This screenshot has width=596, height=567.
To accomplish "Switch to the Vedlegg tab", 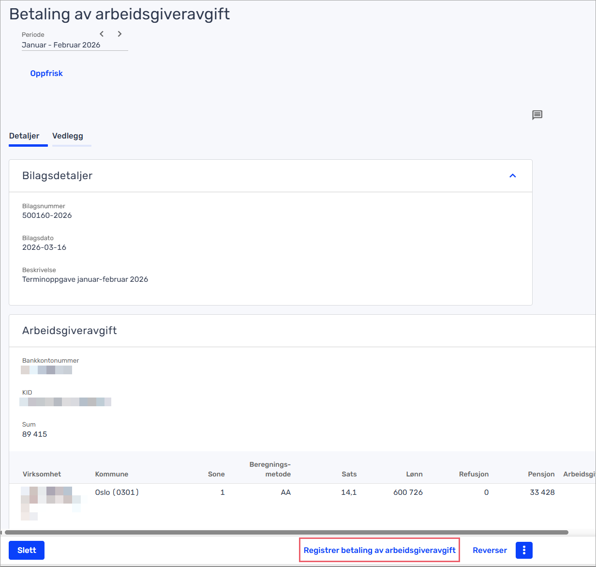I will tap(68, 136).
